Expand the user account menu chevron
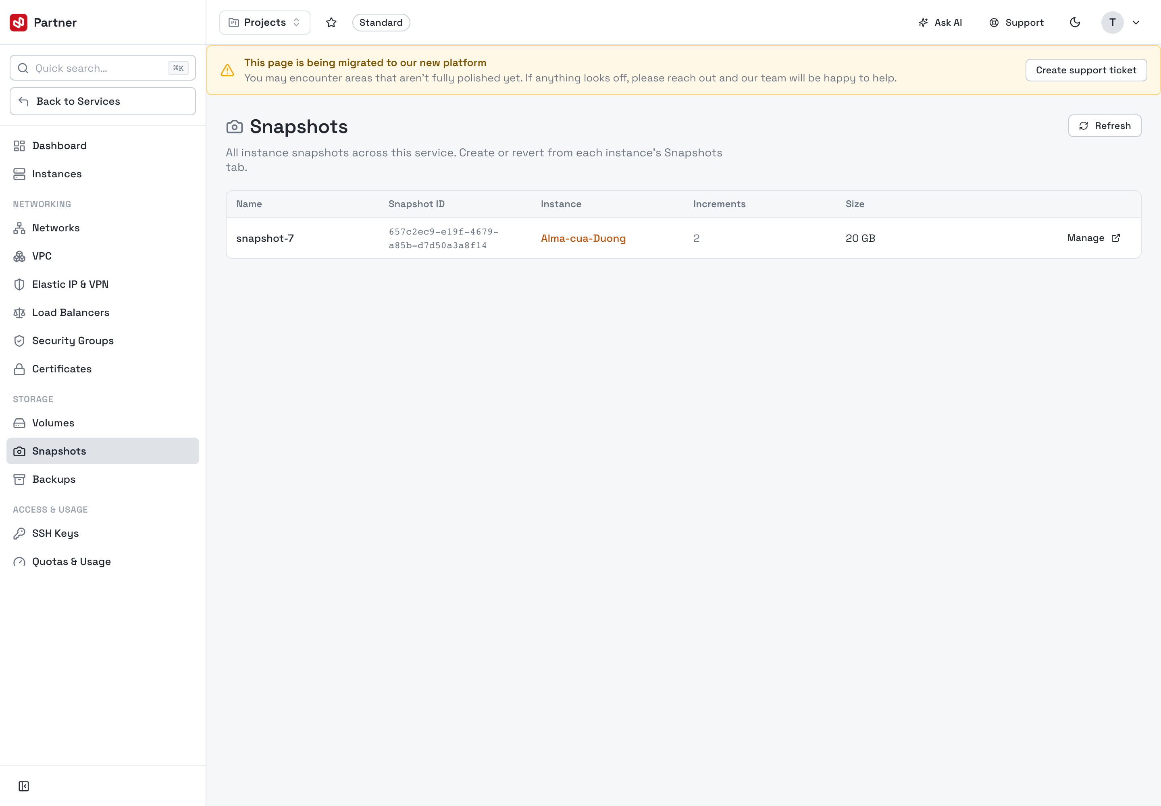1161x806 pixels. click(1136, 22)
